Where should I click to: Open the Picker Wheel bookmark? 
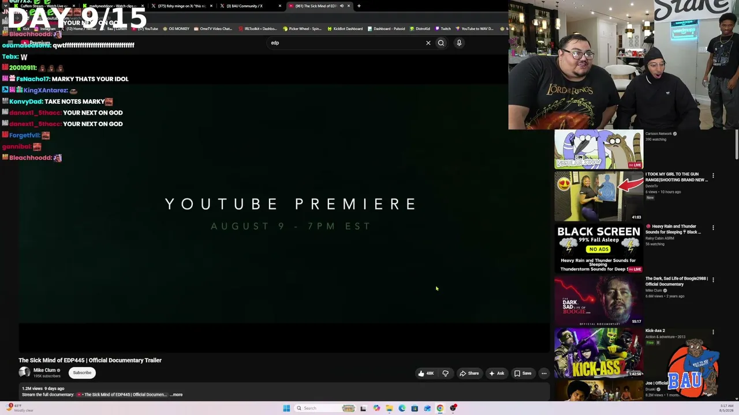coord(302,29)
